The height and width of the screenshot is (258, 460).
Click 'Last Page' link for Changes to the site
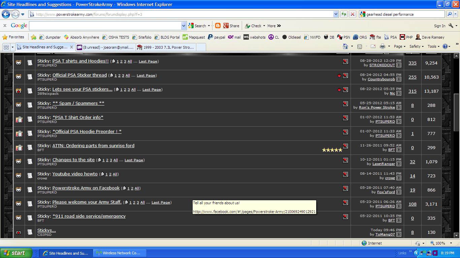[134, 160]
